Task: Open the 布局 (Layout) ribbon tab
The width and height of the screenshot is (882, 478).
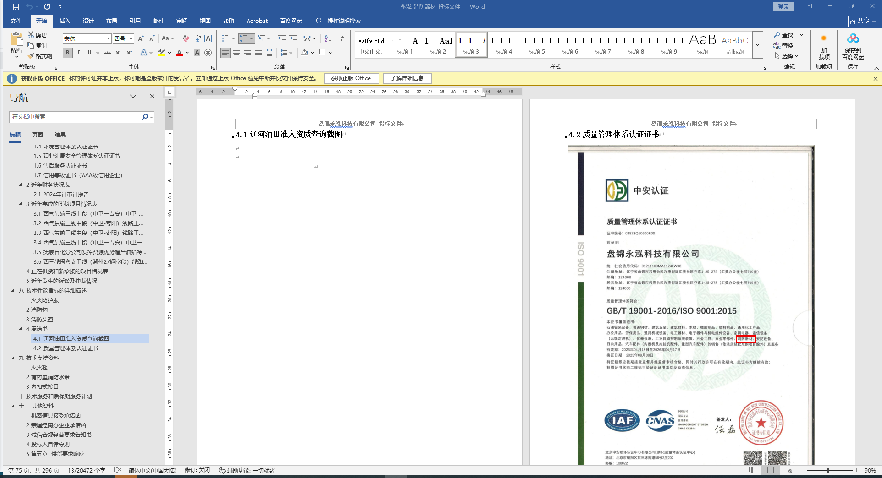Action: pyautogui.click(x=111, y=21)
